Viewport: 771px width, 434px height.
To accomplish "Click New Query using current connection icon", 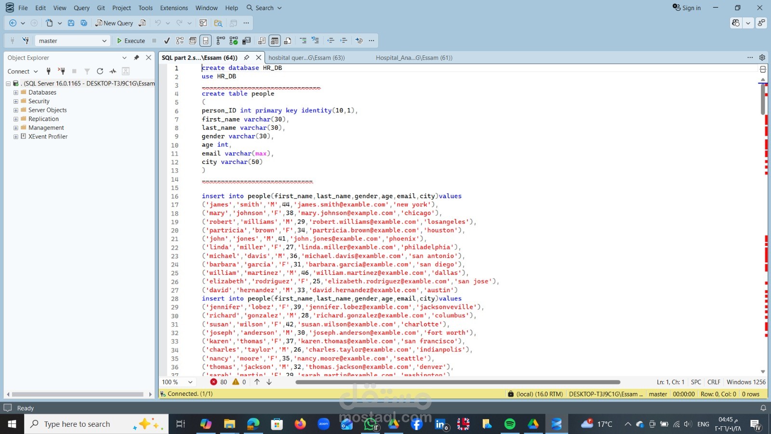I will pos(142,23).
